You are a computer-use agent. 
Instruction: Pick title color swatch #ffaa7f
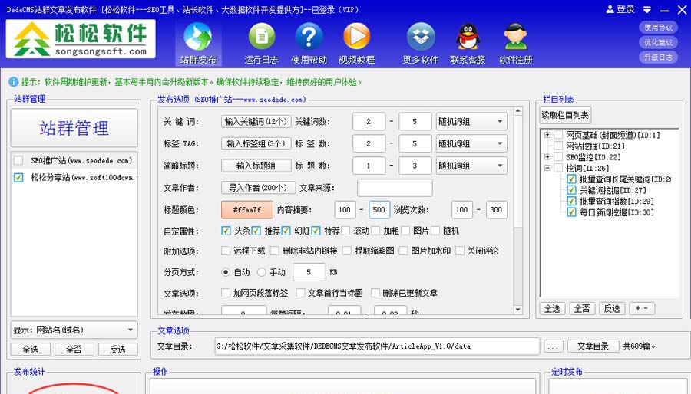(x=247, y=210)
